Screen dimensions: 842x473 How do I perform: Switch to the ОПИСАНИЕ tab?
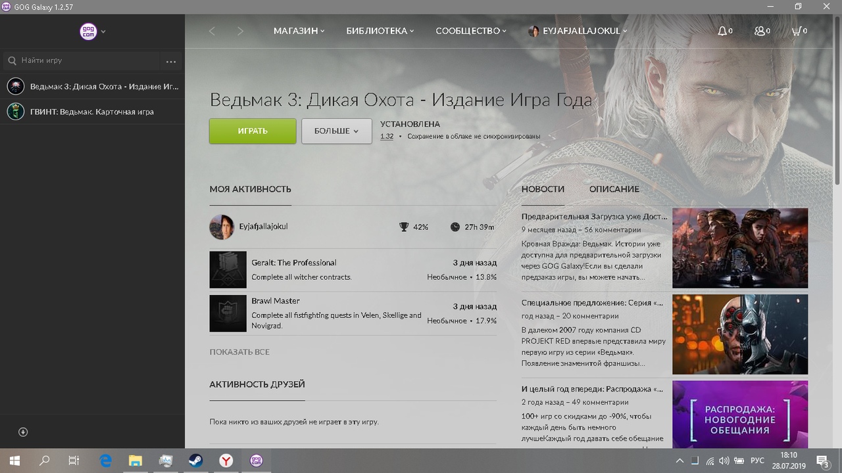[x=614, y=189]
